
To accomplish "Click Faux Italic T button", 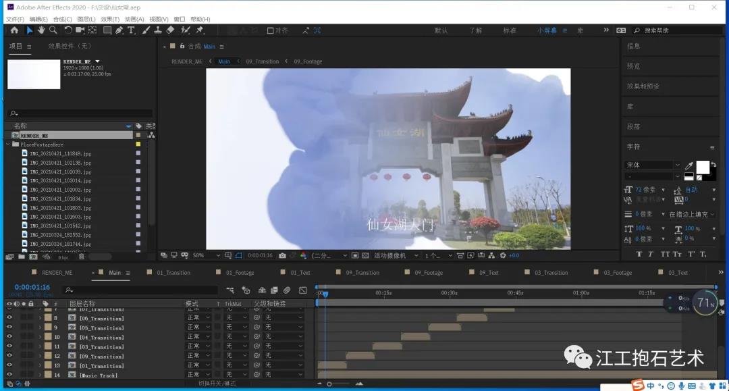I will pyautogui.click(x=651, y=254).
